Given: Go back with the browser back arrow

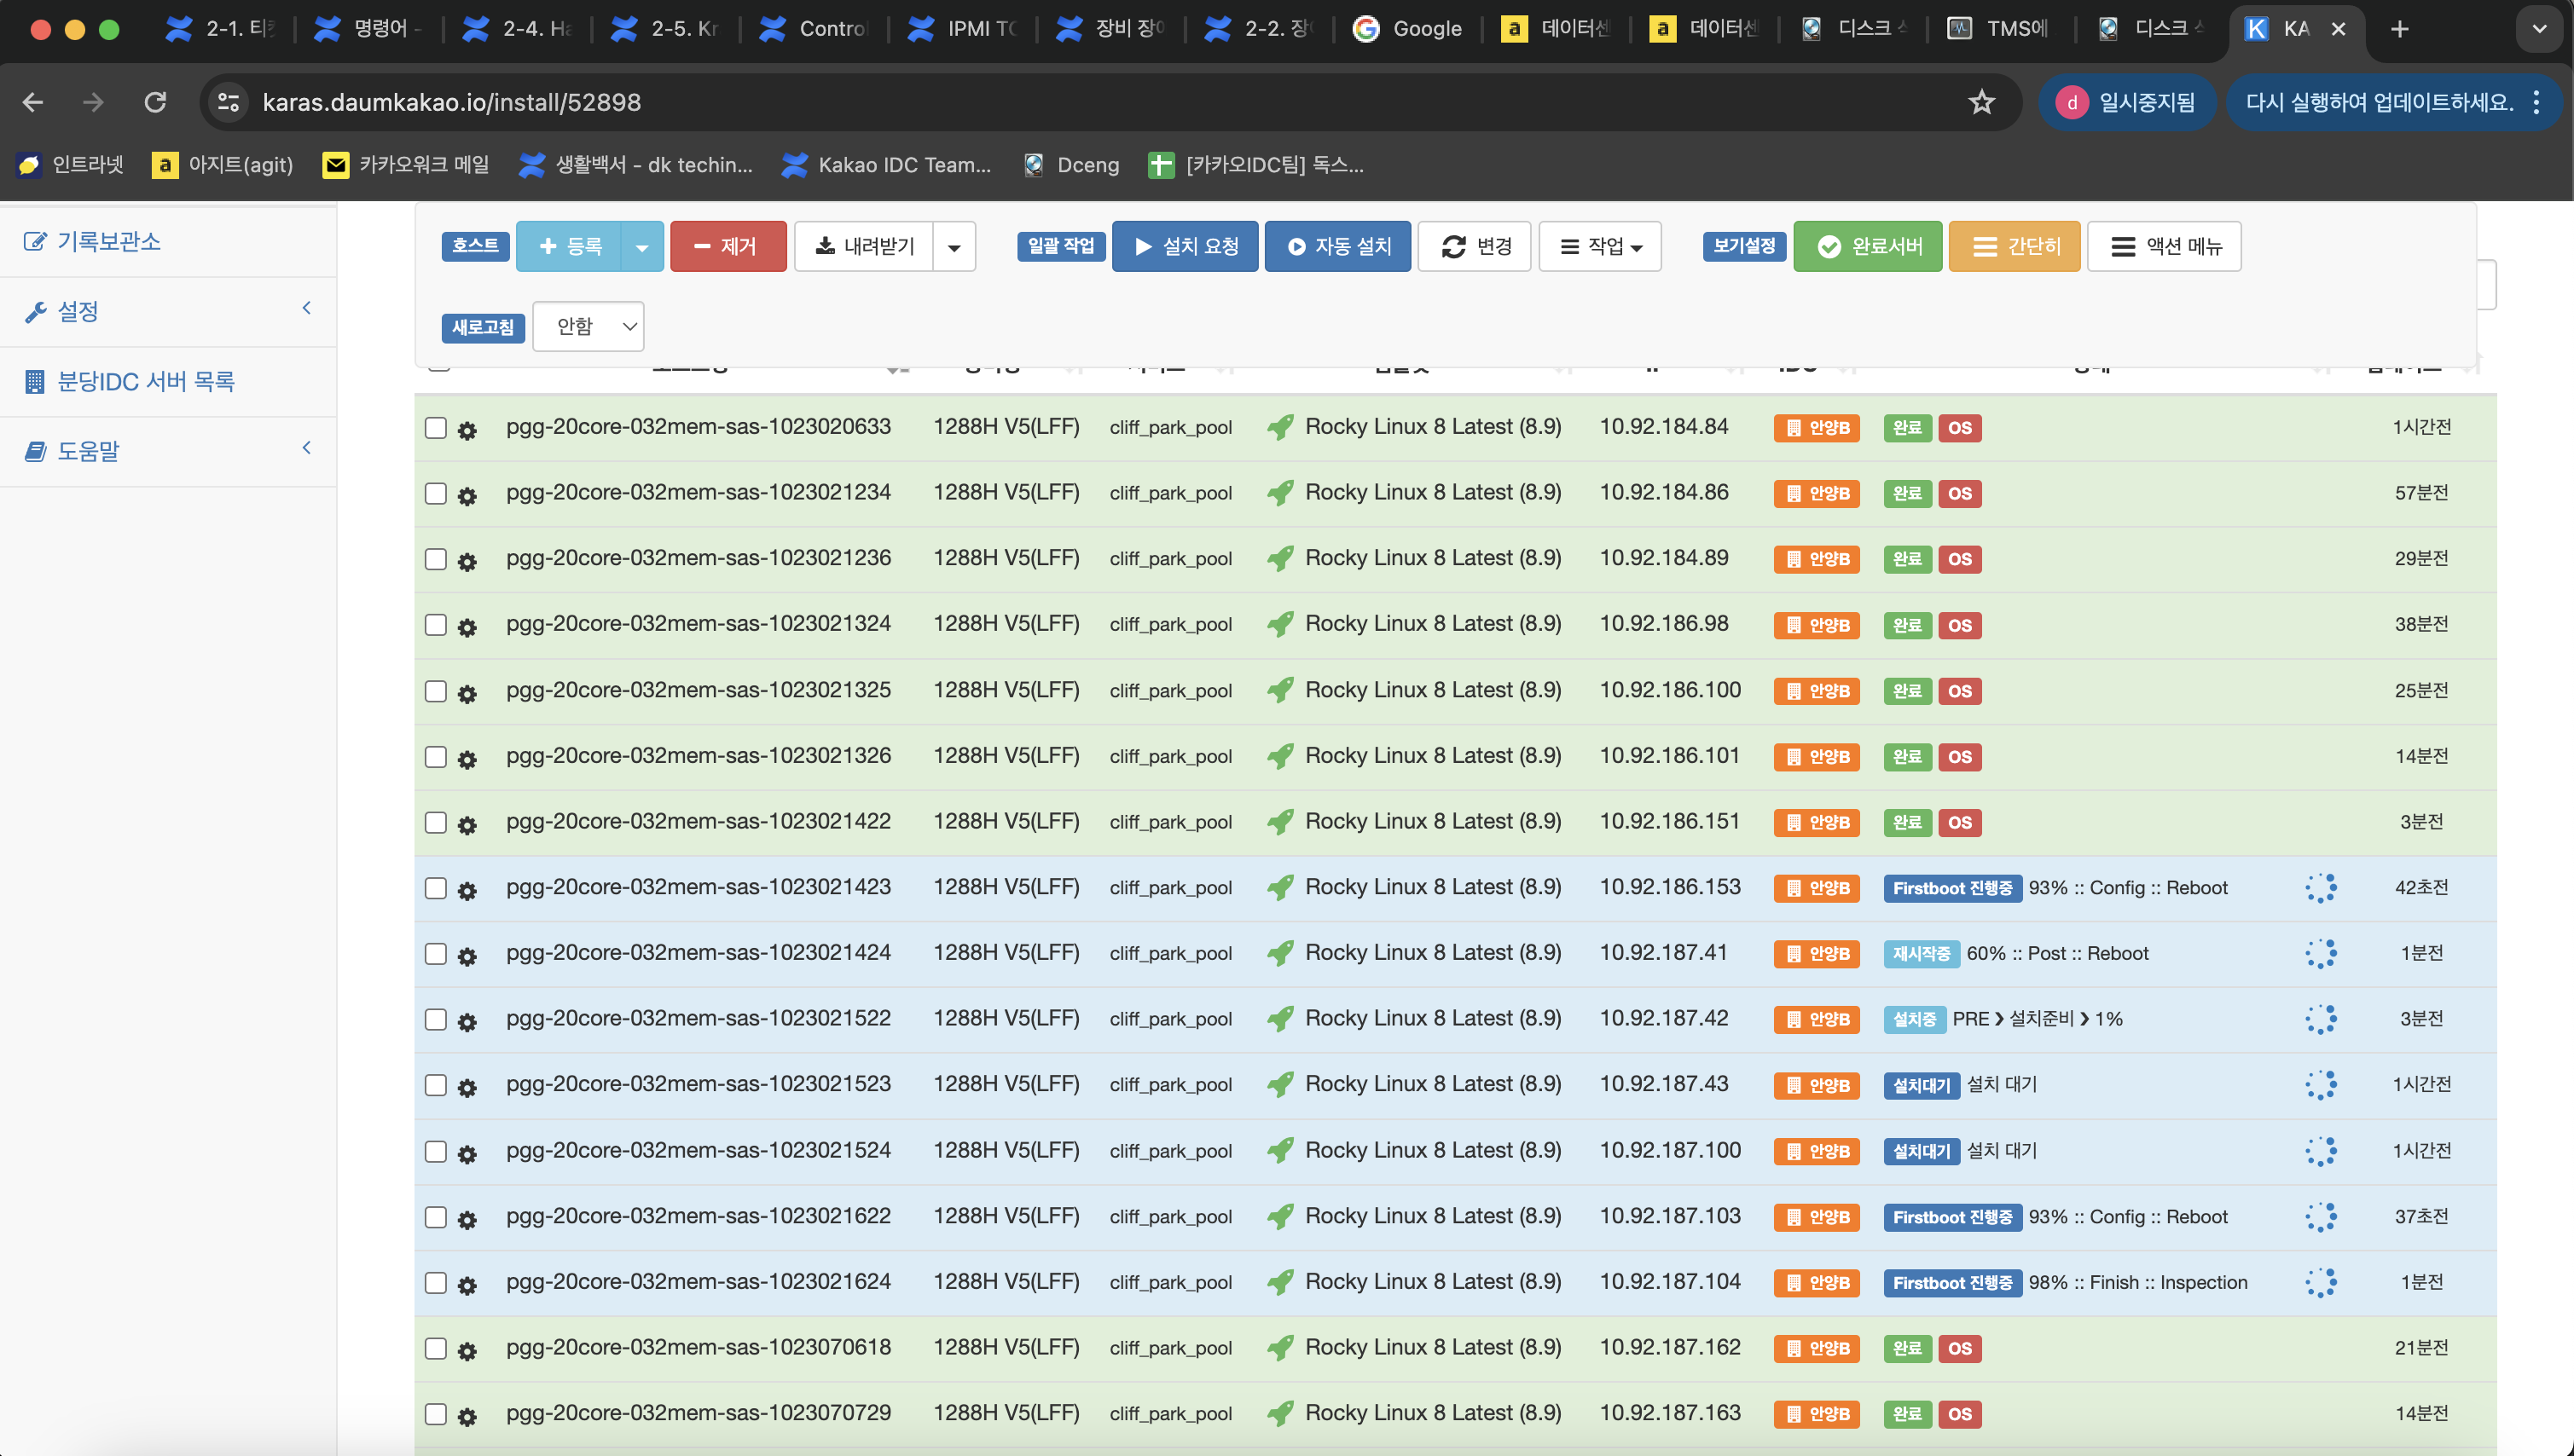Looking at the screenshot, I should coord(33,102).
